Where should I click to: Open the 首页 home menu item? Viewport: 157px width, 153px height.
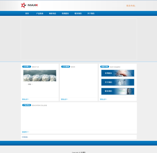click(x=27, y=13)
